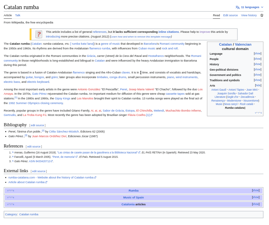Click the language translation icon

(238, 7)
